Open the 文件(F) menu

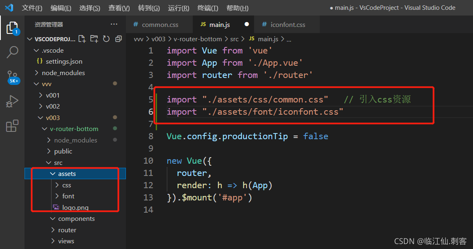point(32,8)
